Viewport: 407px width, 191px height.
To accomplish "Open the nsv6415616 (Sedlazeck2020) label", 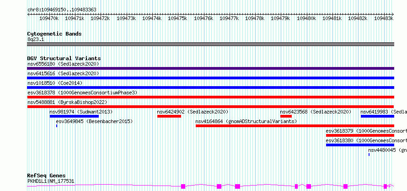I will coord(63,73).
